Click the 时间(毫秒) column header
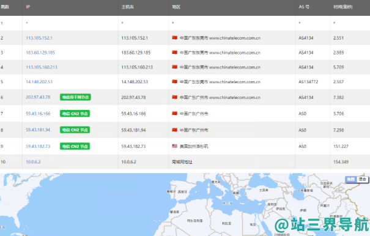Viewport: 370px width, 236px height. [343, 7]
